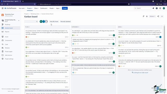Open the app switcher hamburger menu
Viewport: 167px width, 94px height.
pyautogui.click(x=3, y=8)
